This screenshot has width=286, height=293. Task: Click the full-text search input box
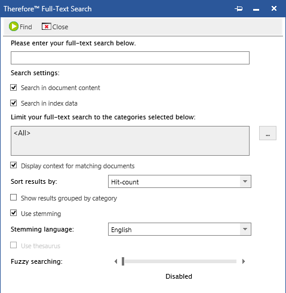[130, 58]
